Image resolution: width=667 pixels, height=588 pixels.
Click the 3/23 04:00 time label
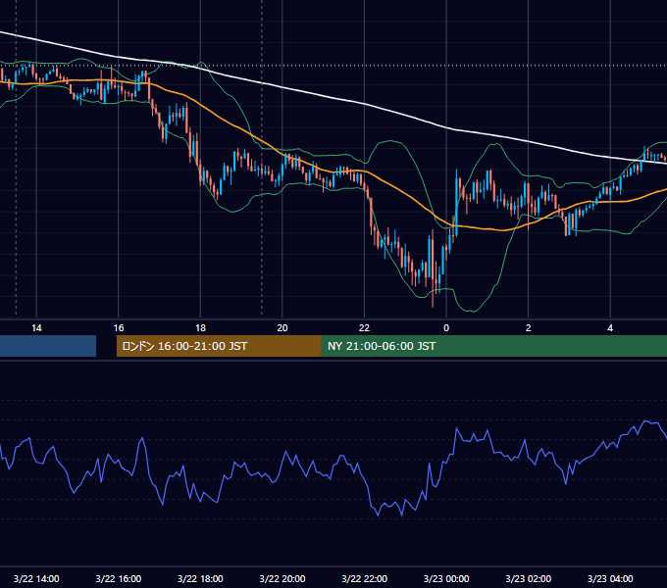click(610, 578)
